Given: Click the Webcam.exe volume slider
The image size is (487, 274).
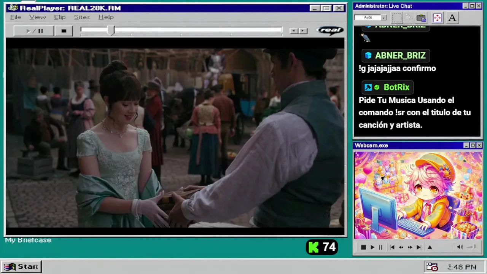Looking at the screenshot, I should pos(472,247).
